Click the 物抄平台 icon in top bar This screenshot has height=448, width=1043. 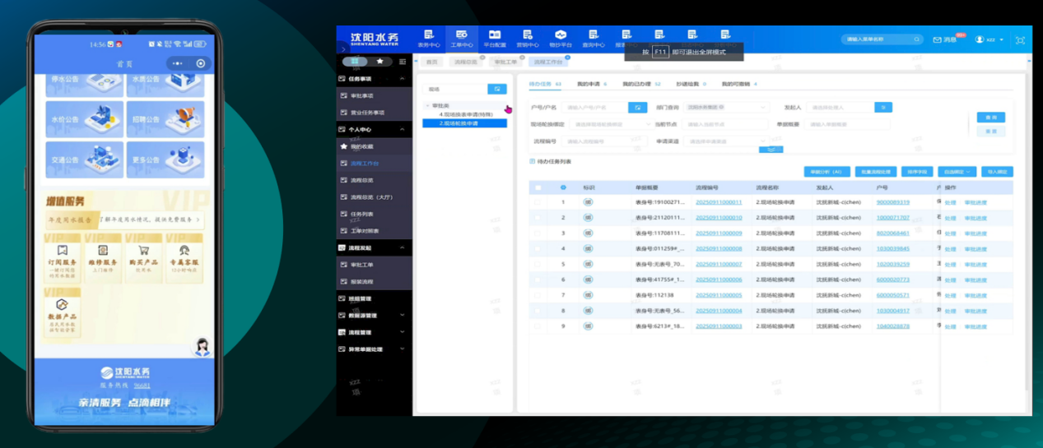tap(560, 38)
